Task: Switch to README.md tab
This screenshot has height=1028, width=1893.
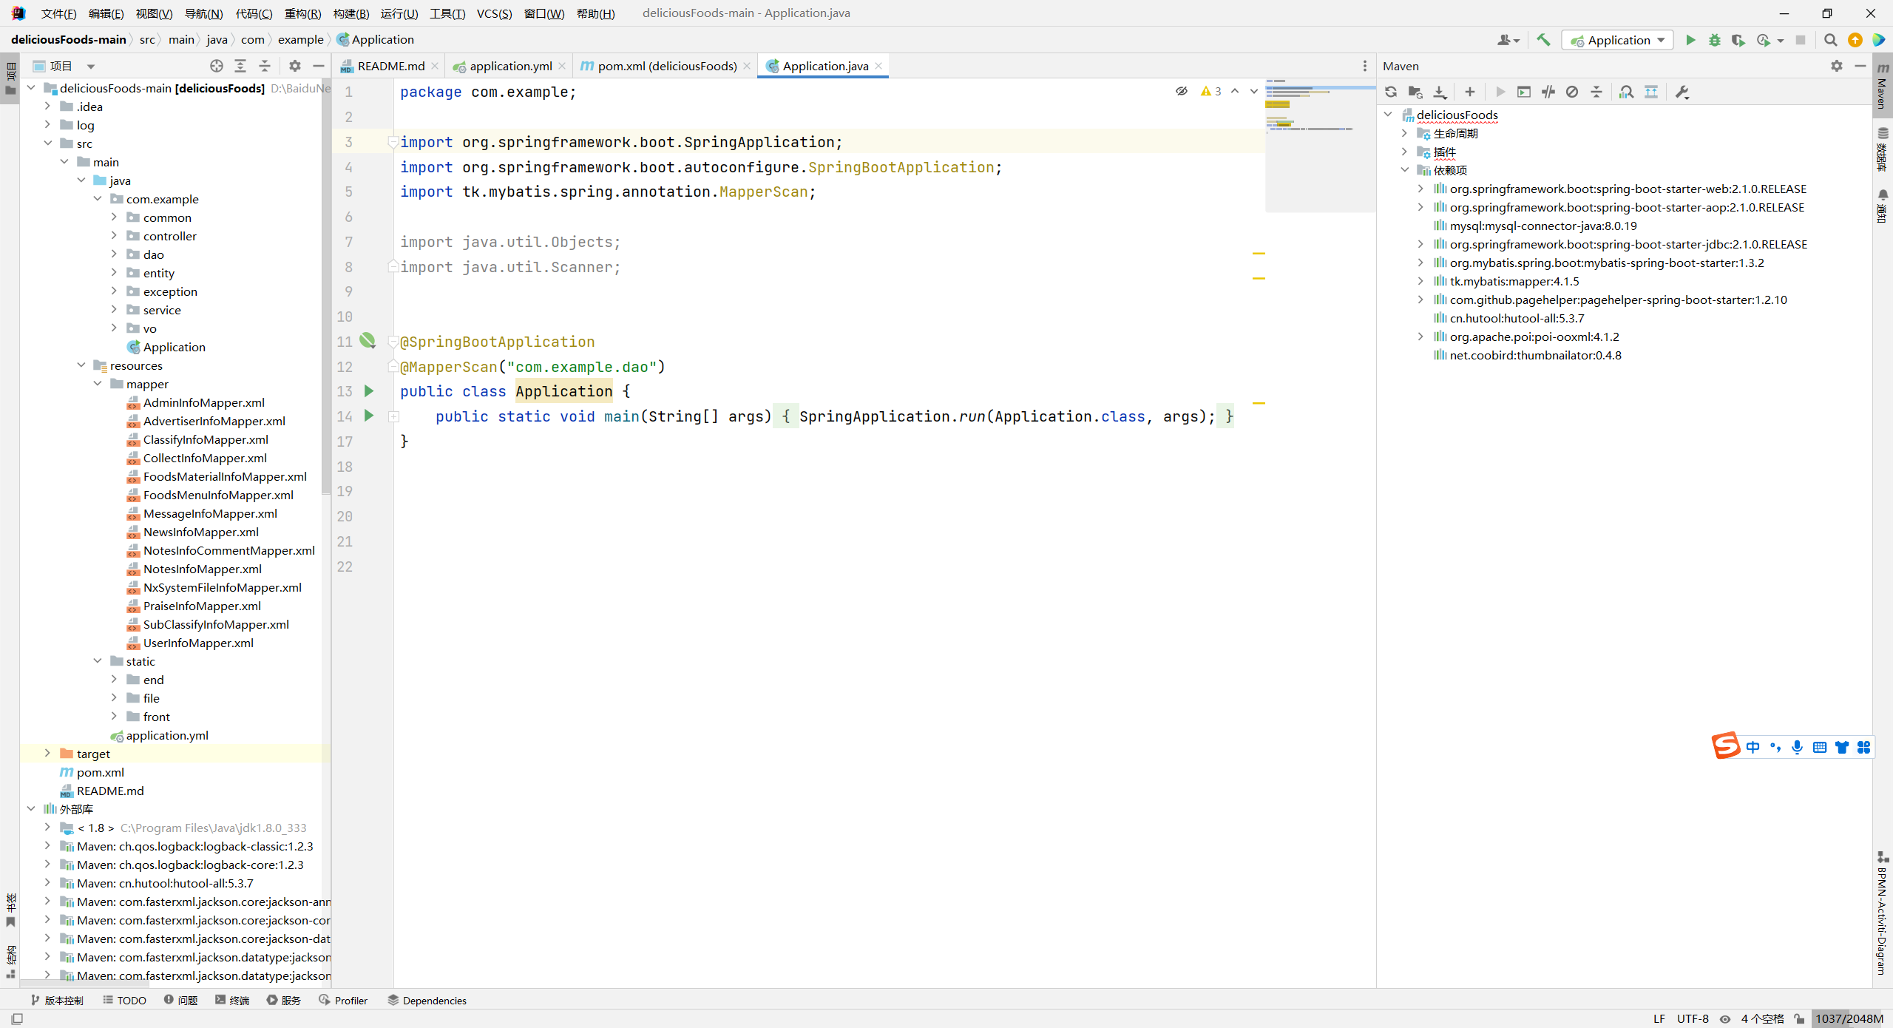Action: [390, 66]
